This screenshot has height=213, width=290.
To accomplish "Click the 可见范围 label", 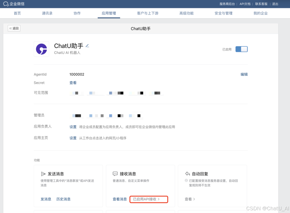I will coord(41,93).
